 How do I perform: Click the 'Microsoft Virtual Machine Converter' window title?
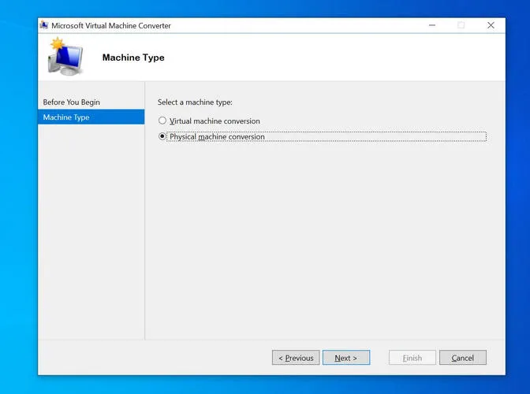(x=111, y=26)
